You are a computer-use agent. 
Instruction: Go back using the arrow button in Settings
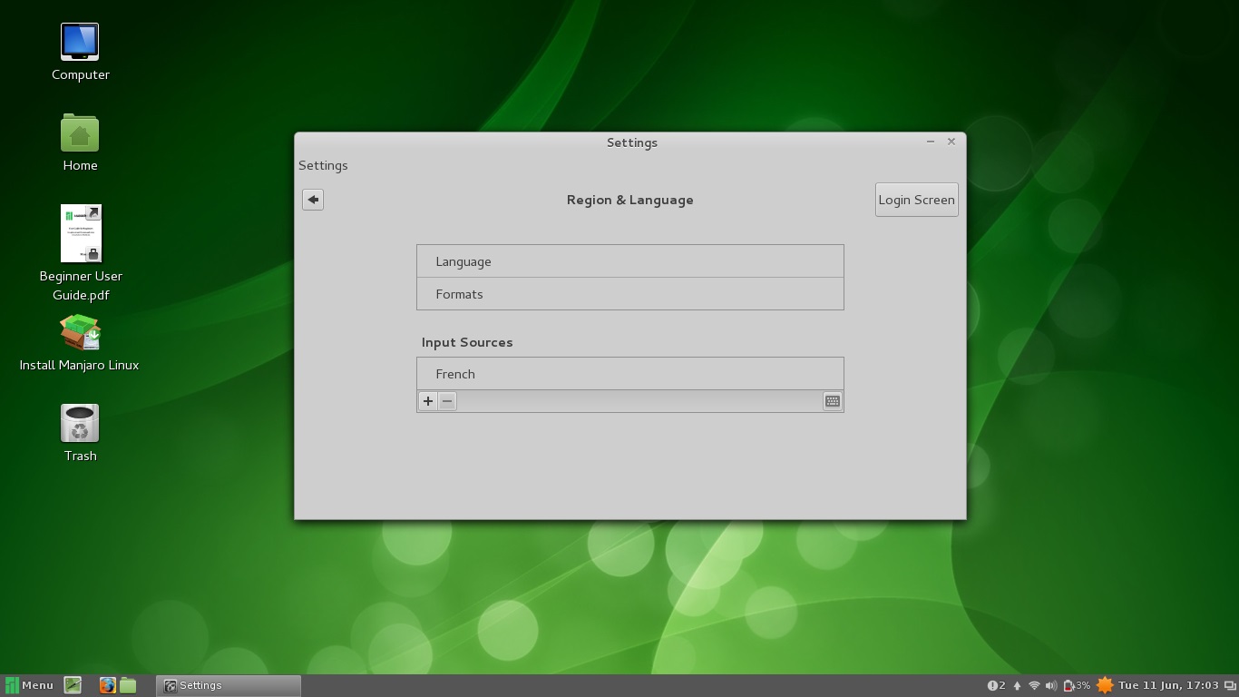coord(313,200)
